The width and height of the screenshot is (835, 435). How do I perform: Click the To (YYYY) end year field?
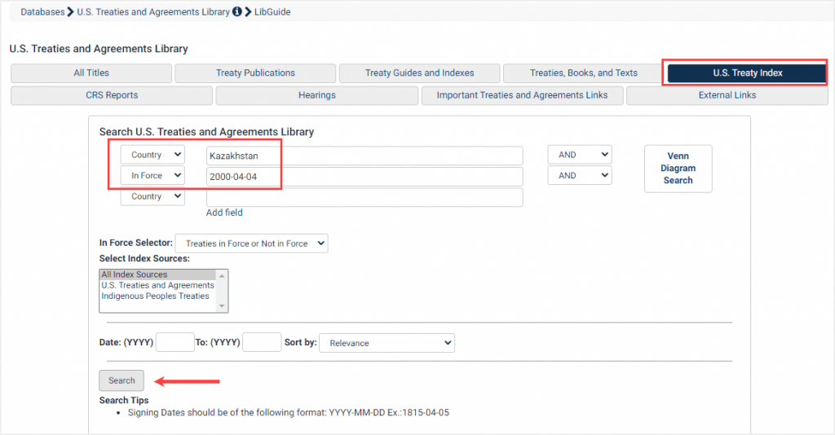click(262, 342)
